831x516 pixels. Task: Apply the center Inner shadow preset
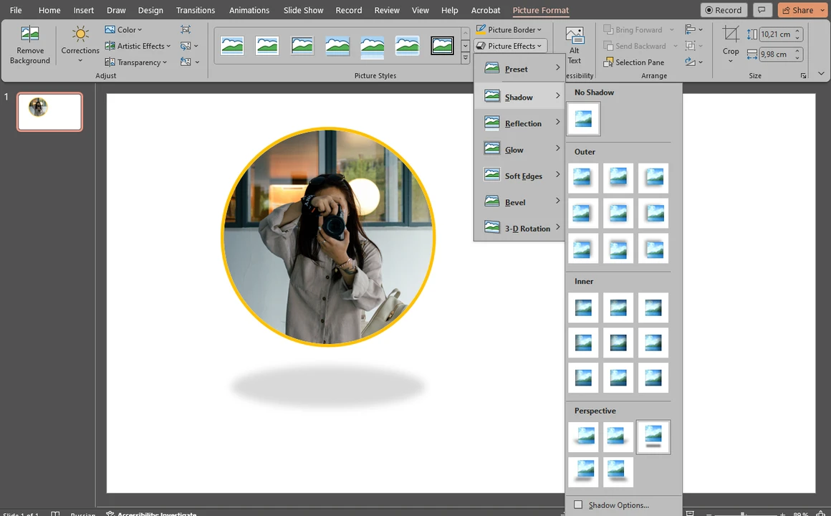[x=618, y=343]
